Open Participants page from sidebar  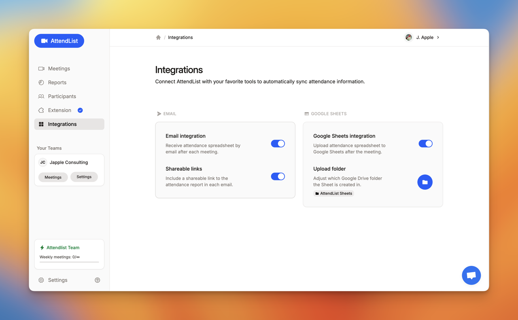click(x=62, y=96)
